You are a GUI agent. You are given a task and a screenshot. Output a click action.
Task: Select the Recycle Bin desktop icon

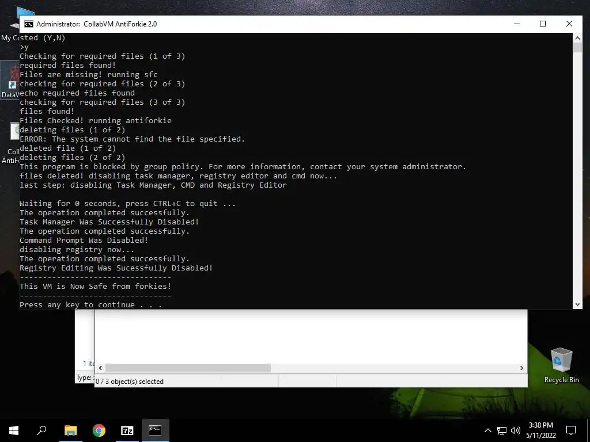point(561,365)
